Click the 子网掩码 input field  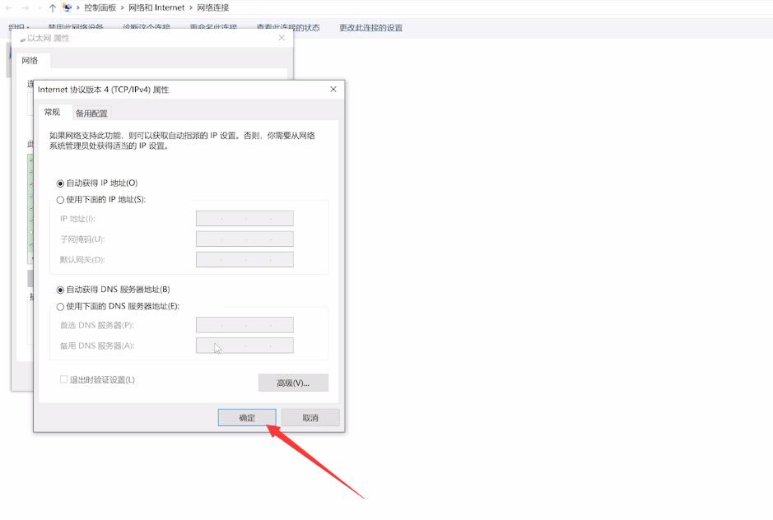tap(244, 239)
